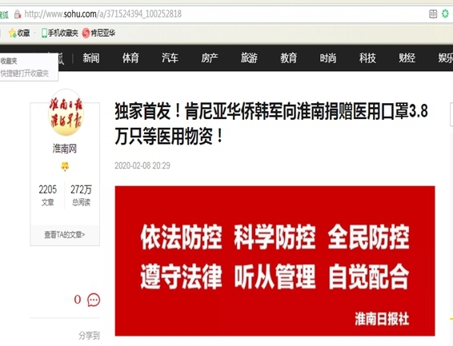This screenshot has width=453, height=346.
Task: Click the red 依法防控 banner image
Action: pyautogui.click(x=275, y=261)
